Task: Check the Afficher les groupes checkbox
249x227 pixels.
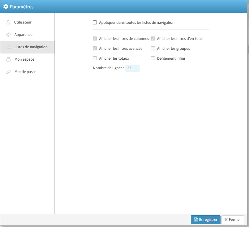Action: [x=153, y=49]
